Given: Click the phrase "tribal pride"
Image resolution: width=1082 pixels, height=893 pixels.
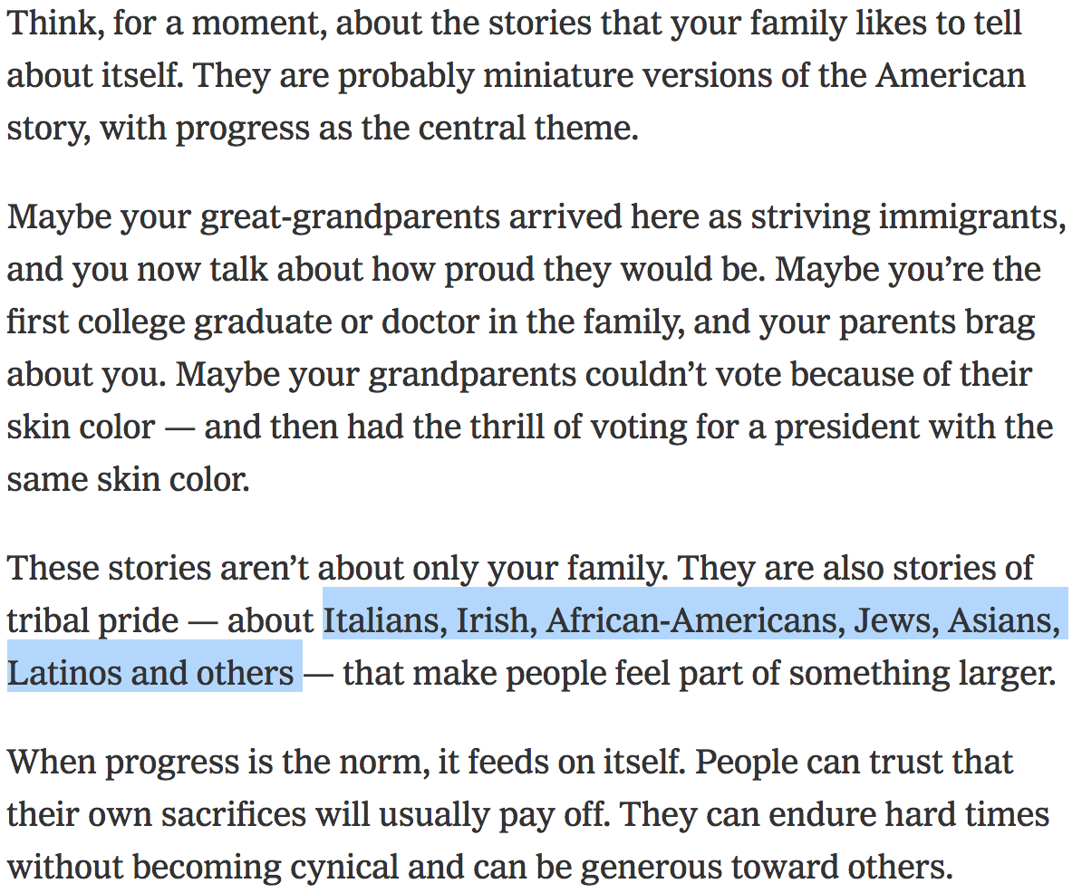Looking at the screenshot, I should (x=92, y=620).
